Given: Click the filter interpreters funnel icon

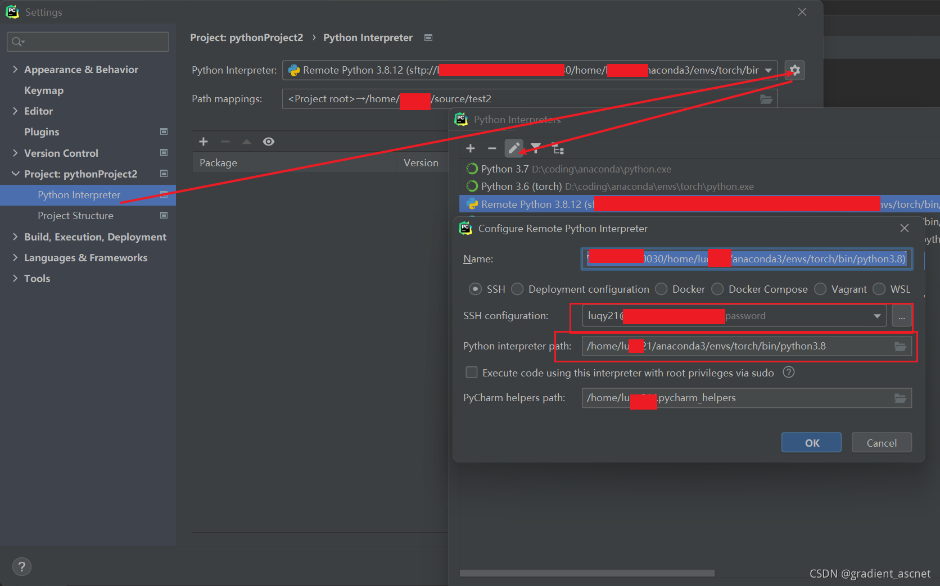Looking at the screenshot, I should [x=536, y=148].
